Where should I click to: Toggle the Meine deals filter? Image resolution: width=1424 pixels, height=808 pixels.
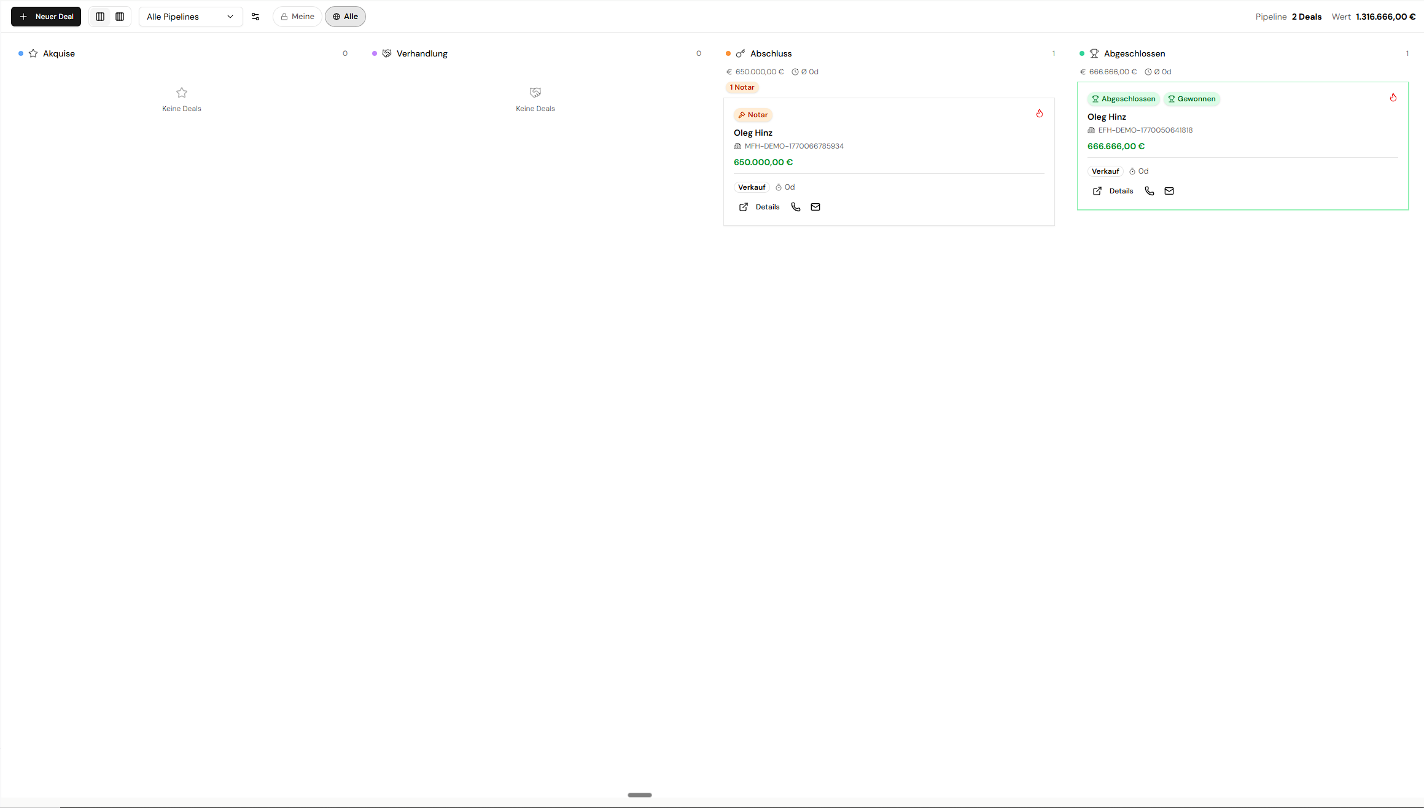coord(297,17)
